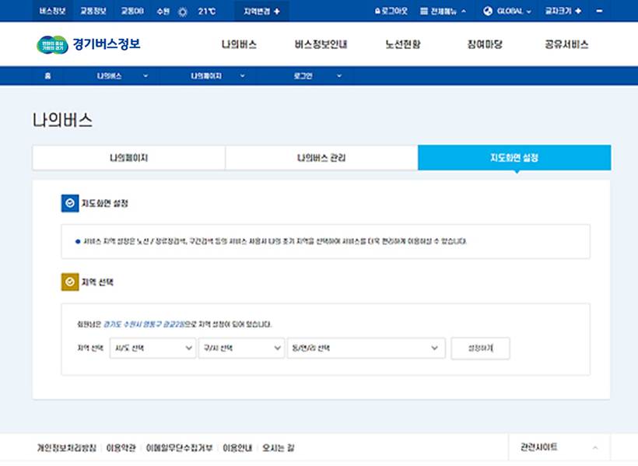The height and width of the screenshot is (466, 638).
Task: Open the 구/시 선택 dropdown
Action: pos(241,349)
